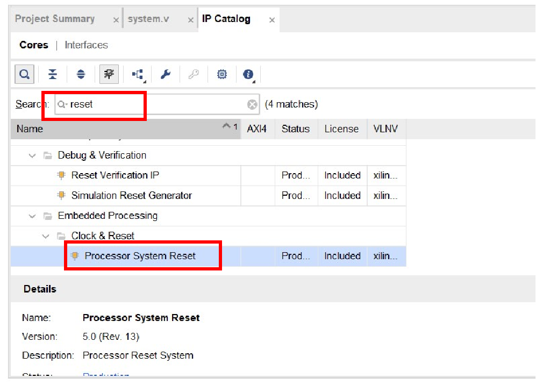Switch to the Cores view

point(34,45)
